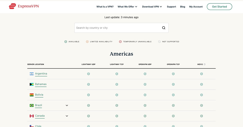This screenshot has height=127, width=243.
Task: Click the ExpressVPN logo
Action: click(x=24, y=6)
